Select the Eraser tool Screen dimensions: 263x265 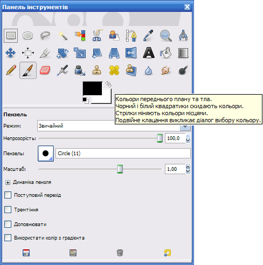[x=45, y=70]
